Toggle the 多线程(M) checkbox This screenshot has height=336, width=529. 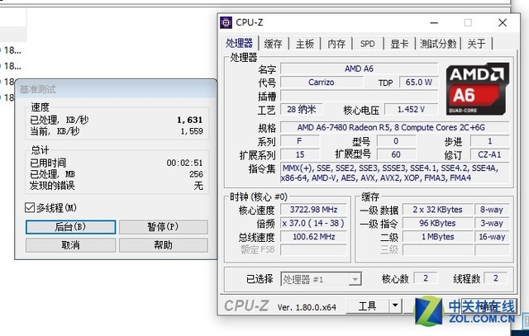(x=30, y=207)
